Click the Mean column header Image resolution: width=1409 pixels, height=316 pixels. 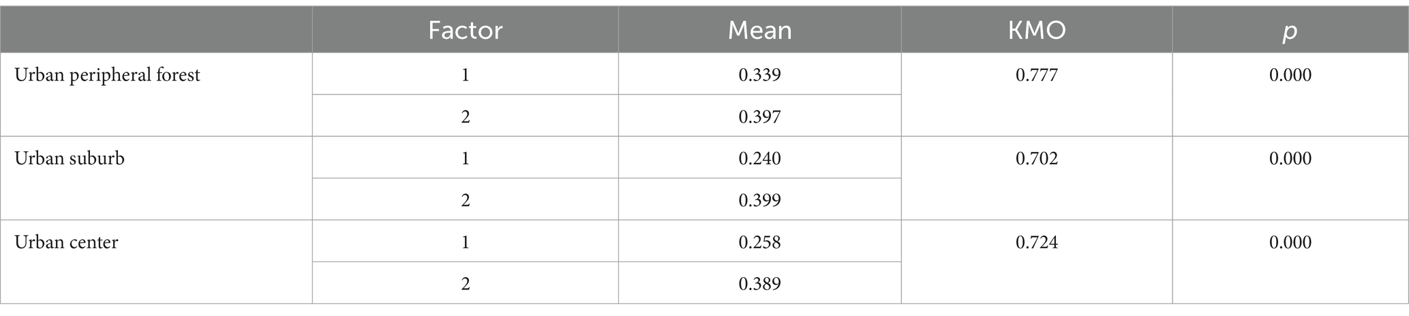tap(759, 31)
